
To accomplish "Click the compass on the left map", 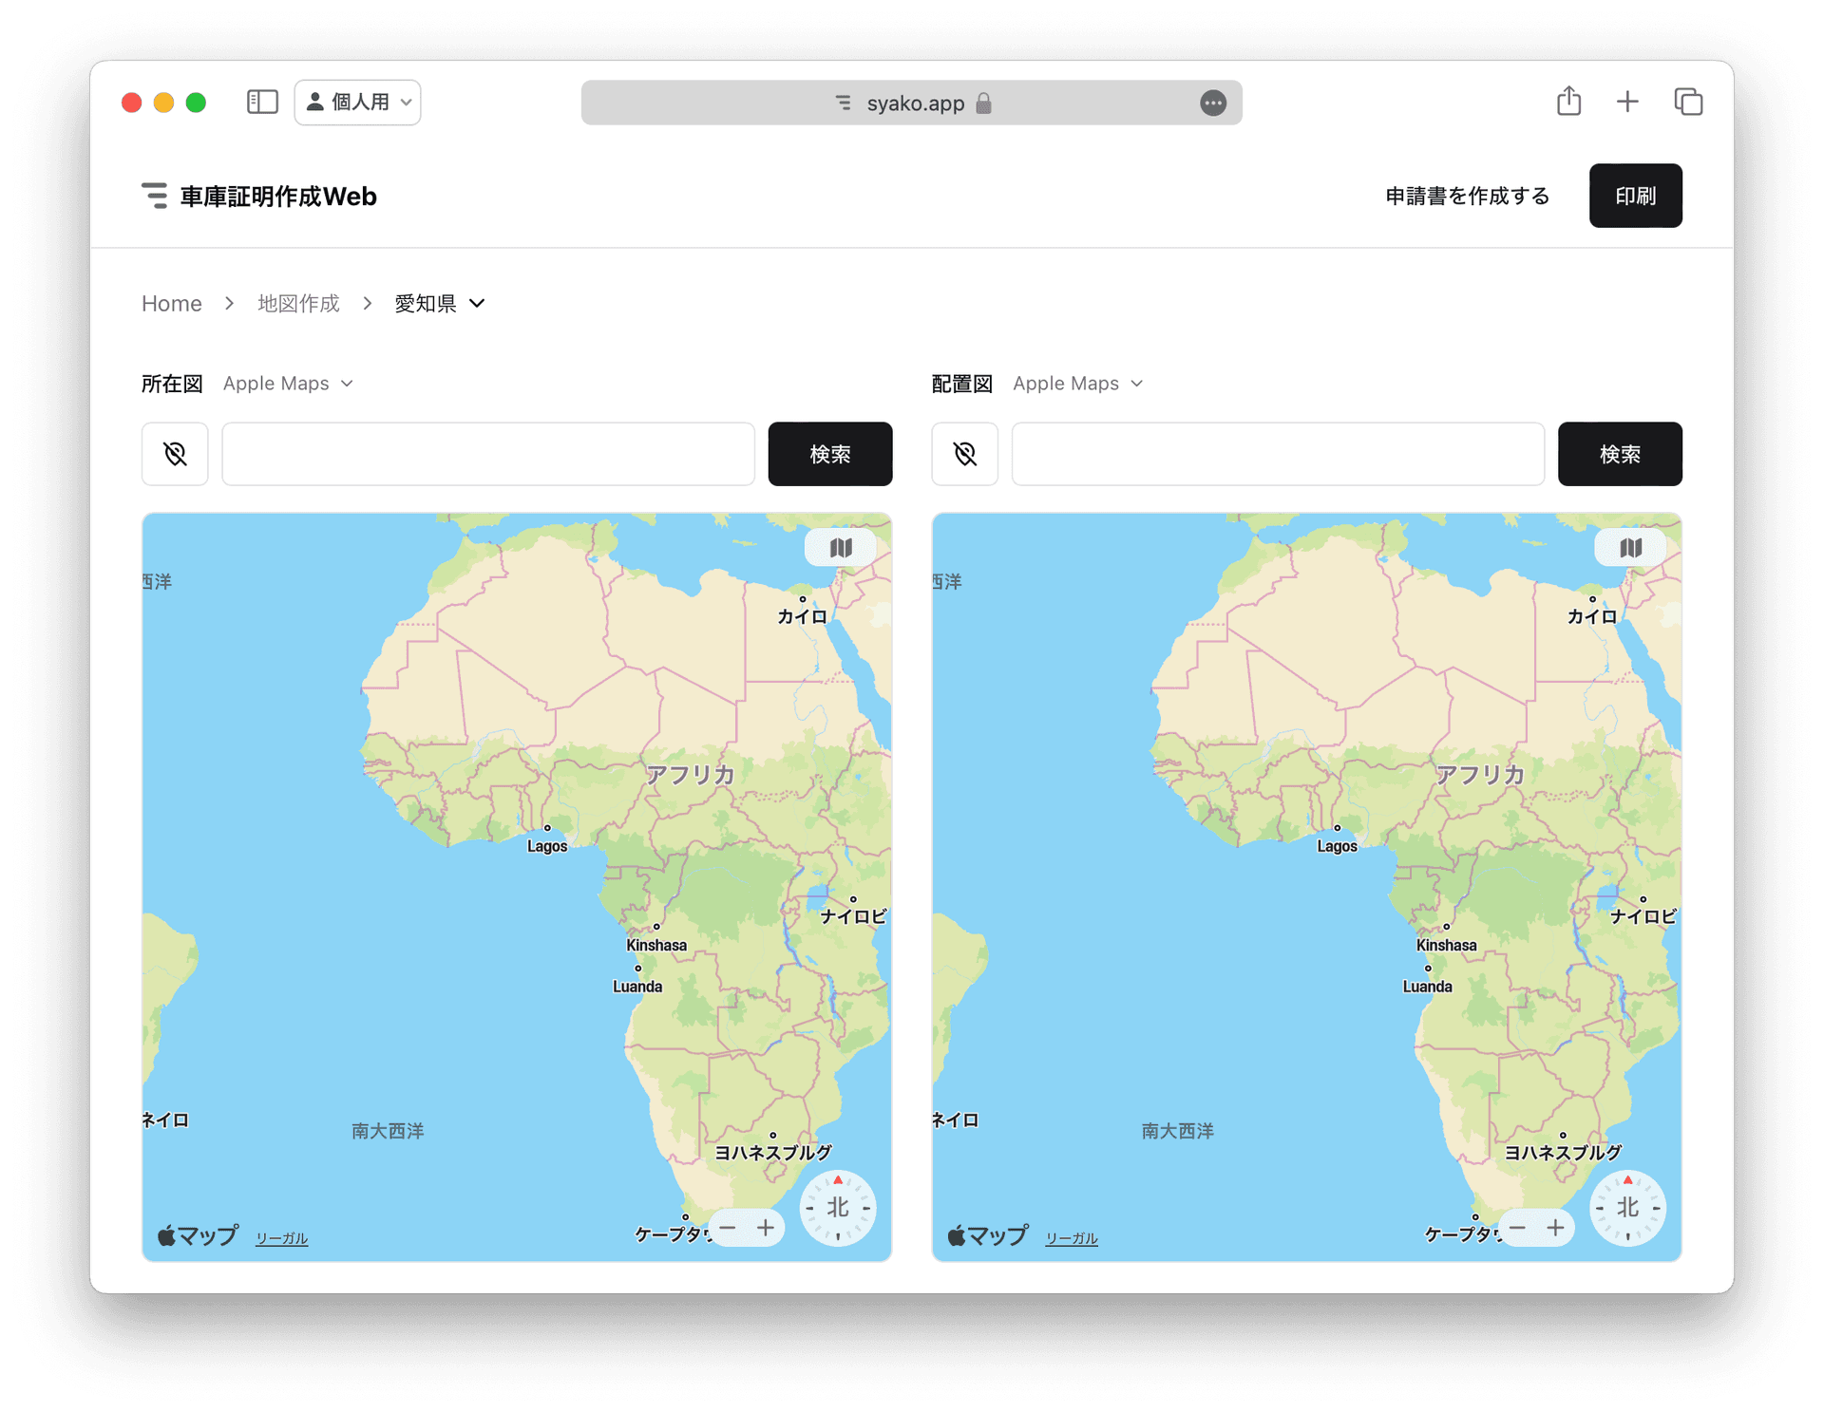I will (837, 1208).
